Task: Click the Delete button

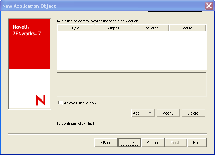Action: (x=193, y=113)
